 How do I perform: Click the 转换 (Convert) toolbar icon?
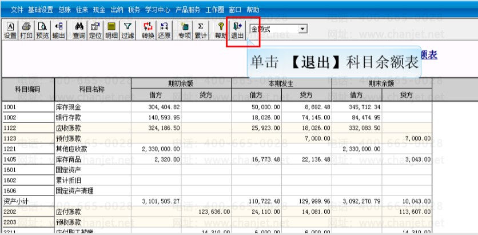coord(148,30)
